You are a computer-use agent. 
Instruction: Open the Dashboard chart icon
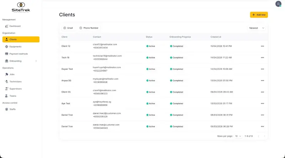6,26
